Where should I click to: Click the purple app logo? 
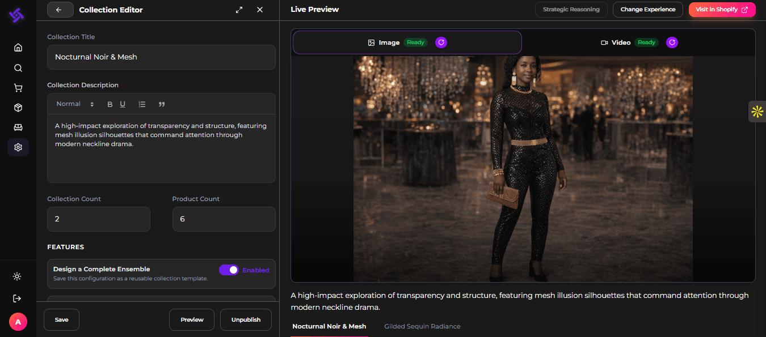tap(16, 15)
